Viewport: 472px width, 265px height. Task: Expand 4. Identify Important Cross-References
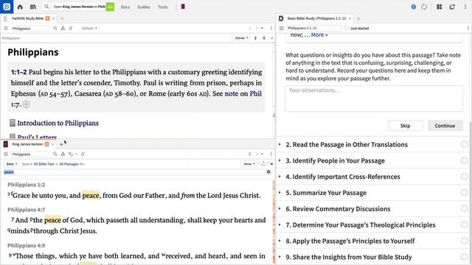point(343,177)
